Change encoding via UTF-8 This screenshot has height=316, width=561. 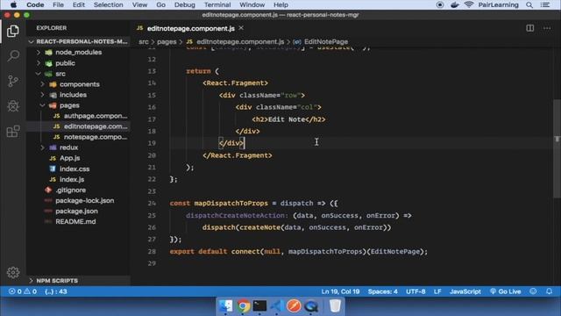pyautogui.click(x=415, y=291)
